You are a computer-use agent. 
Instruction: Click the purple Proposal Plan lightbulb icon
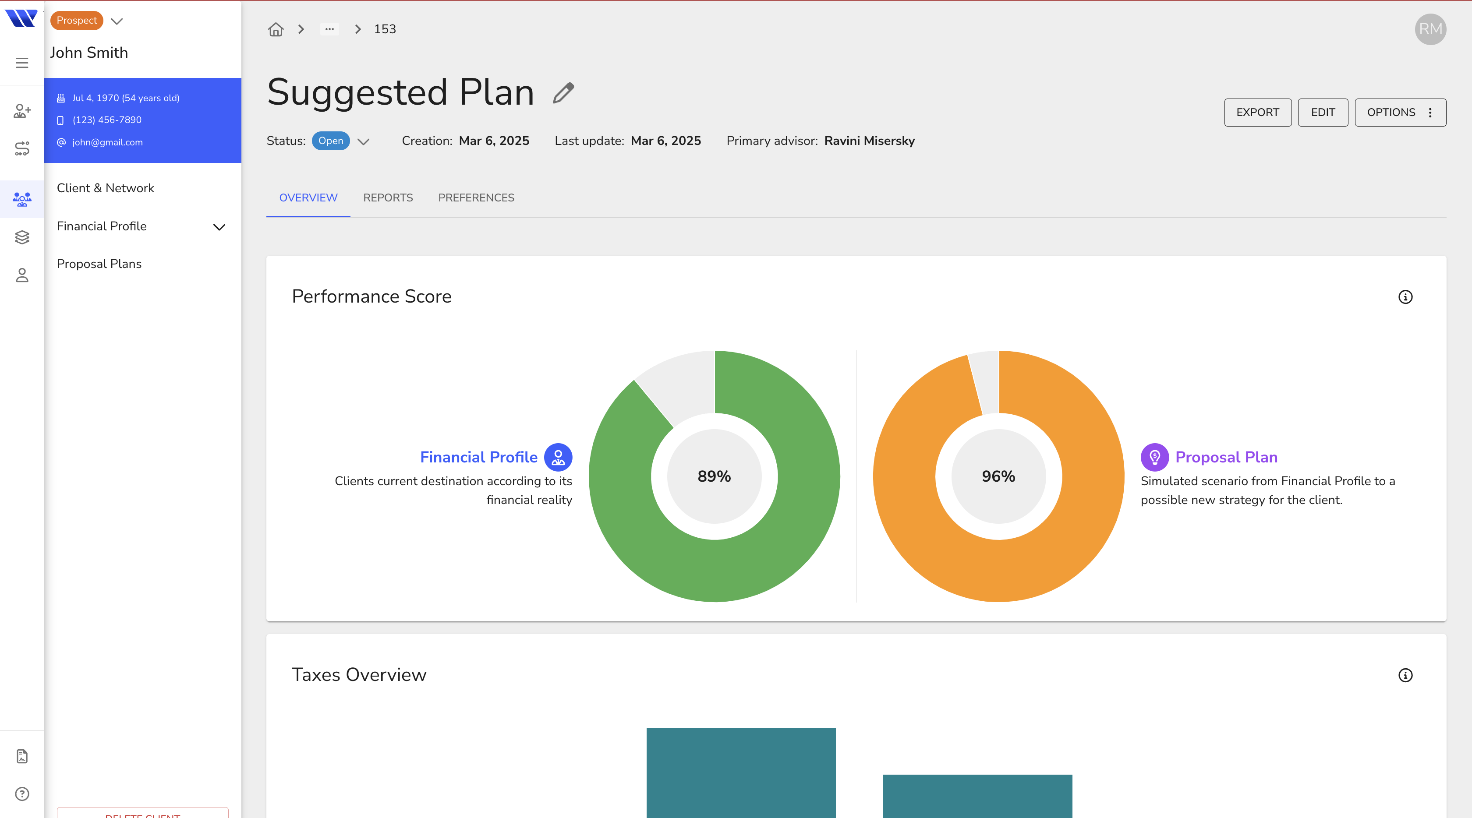pyautogui.click(x=1154, y=458)
